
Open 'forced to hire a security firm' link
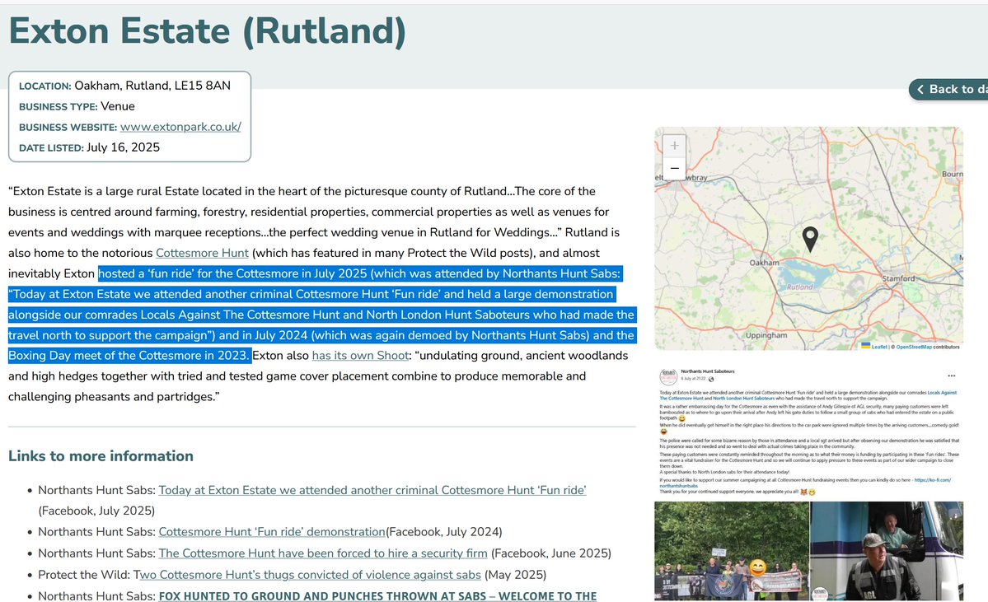pos(323,553)
